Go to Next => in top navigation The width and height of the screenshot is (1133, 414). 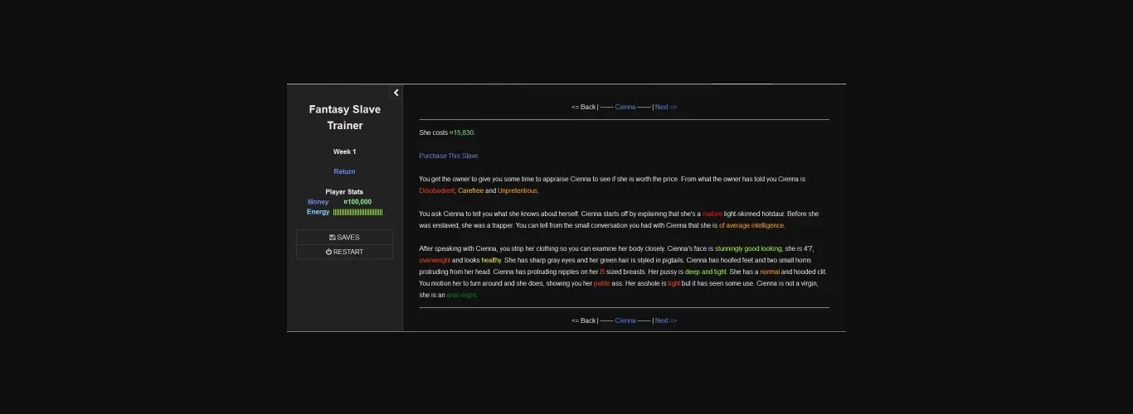(666, 107)
